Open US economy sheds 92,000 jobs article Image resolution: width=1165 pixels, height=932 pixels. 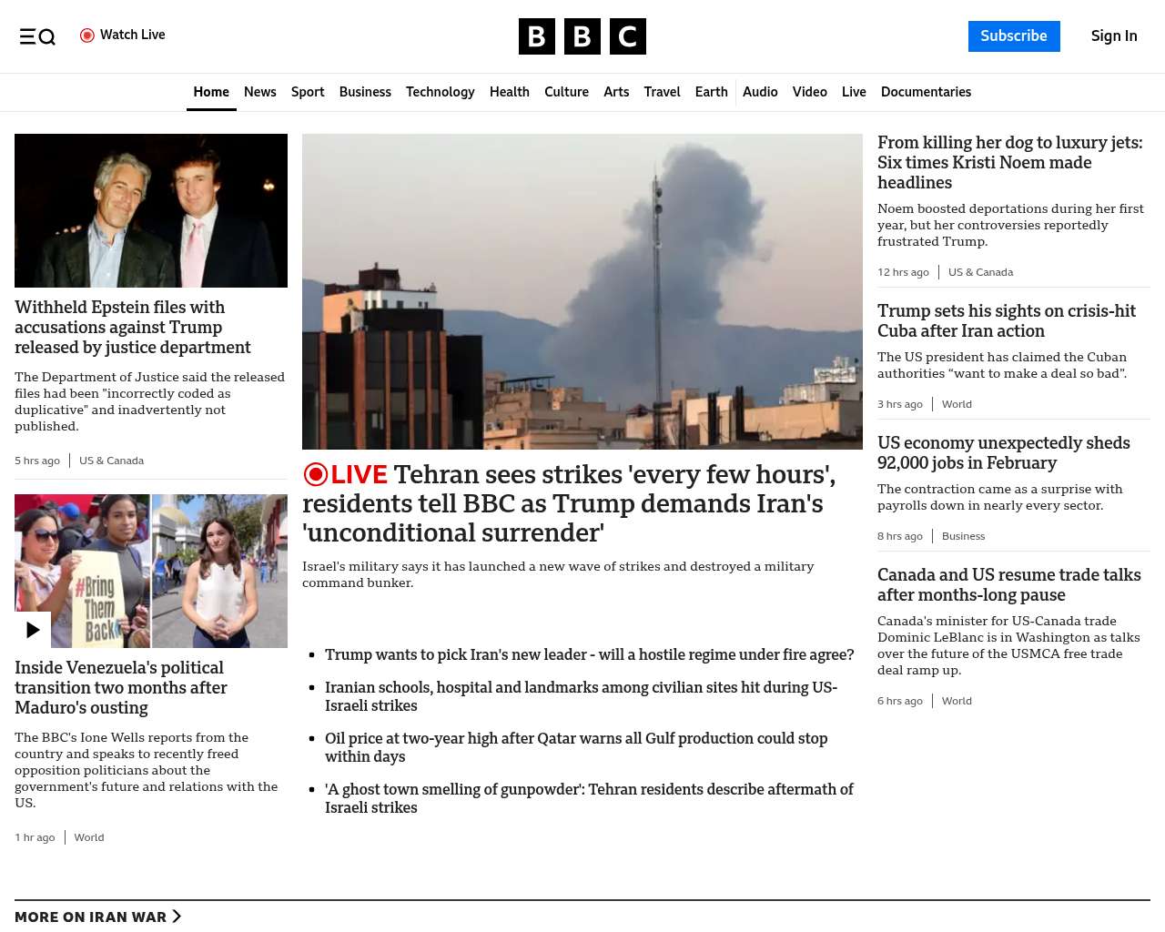(x=1003, y=452)
